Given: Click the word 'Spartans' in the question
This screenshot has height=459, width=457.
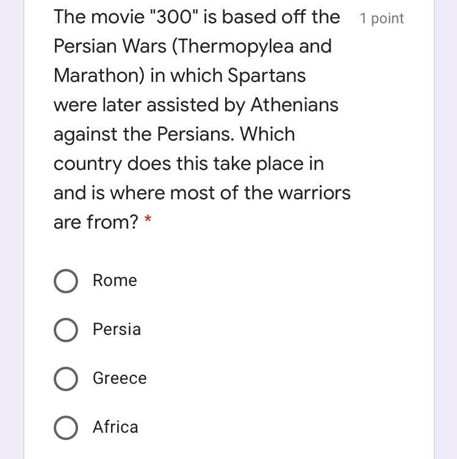Looking at the screenshot, I should pyautogui.click(x=267, y=75).
